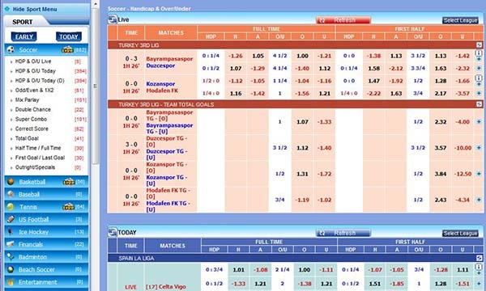
Task: Expand more bets for Modafen FK TG row
Action: coord(479,200)
